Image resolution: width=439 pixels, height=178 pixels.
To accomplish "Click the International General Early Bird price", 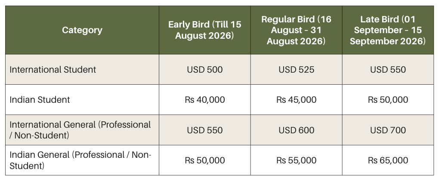I will click(x=205, y=130).
